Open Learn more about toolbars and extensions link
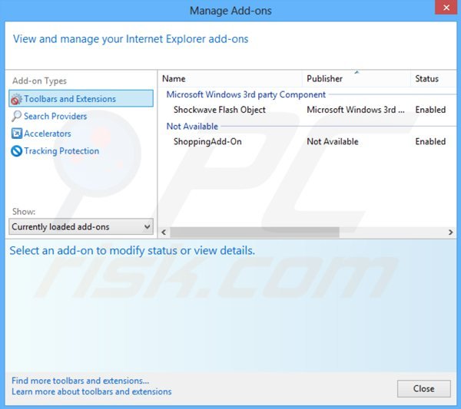The image size is (461, 409). point(91,391)
